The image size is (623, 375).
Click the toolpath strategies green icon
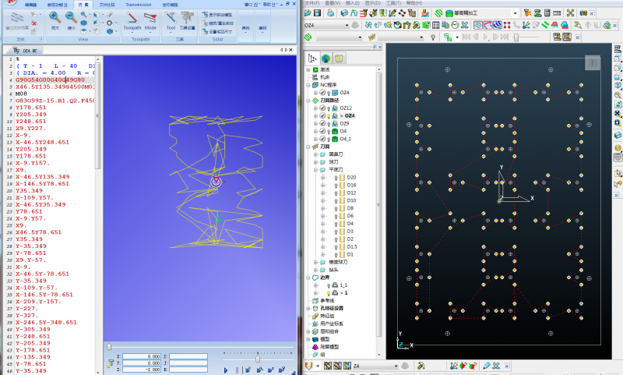click(x=438, y=13)
